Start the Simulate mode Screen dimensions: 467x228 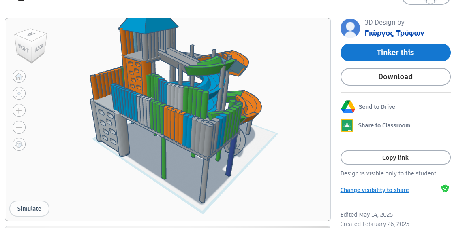pyautogui.click(x=29, y=209)
